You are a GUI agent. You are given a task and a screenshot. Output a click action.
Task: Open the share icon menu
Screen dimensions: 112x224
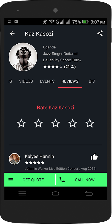coord(100,33)
